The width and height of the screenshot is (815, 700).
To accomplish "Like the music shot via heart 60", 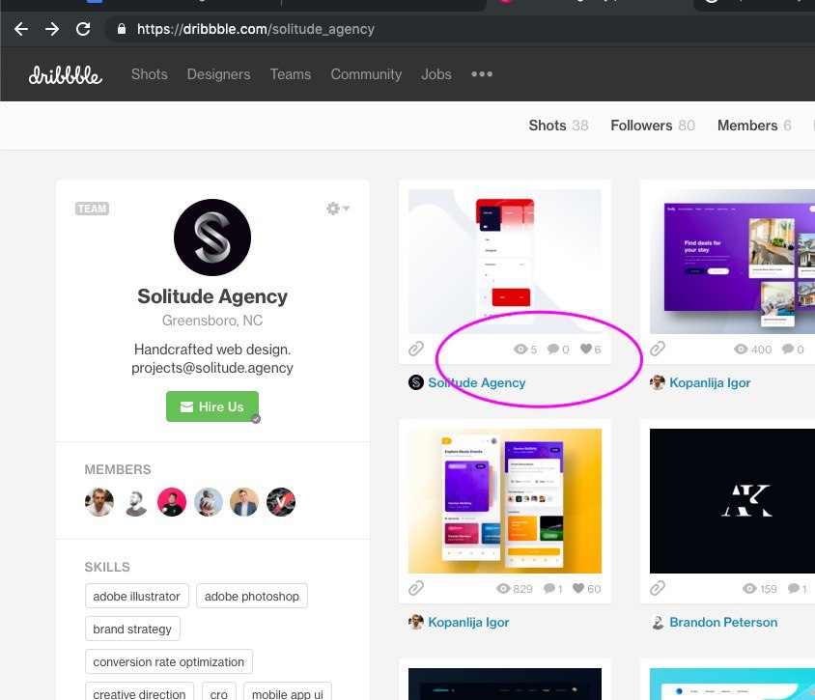I will click(x=578, y=588).
